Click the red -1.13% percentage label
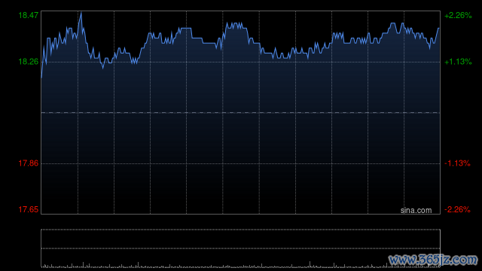The image size is (482, 271). tap(457, 163)
